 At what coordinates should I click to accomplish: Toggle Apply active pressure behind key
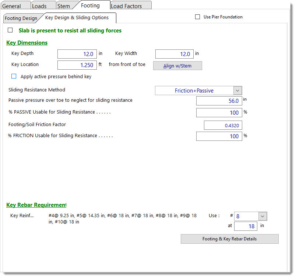tap(14, 77)
